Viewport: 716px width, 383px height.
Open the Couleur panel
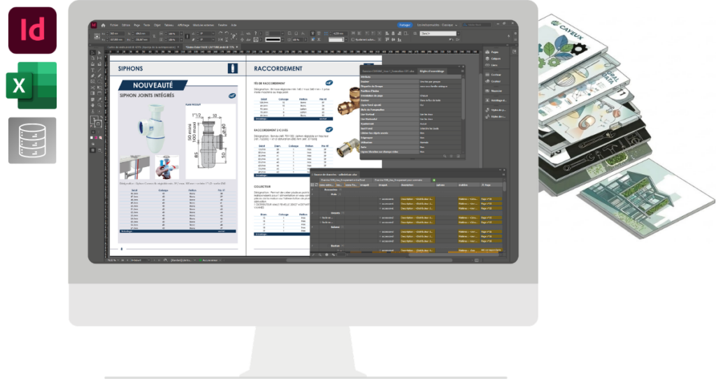tap(494, 81)
